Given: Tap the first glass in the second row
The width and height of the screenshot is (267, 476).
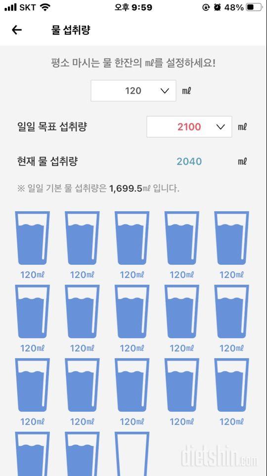Looking at the screenshot, I should point(33,311).
